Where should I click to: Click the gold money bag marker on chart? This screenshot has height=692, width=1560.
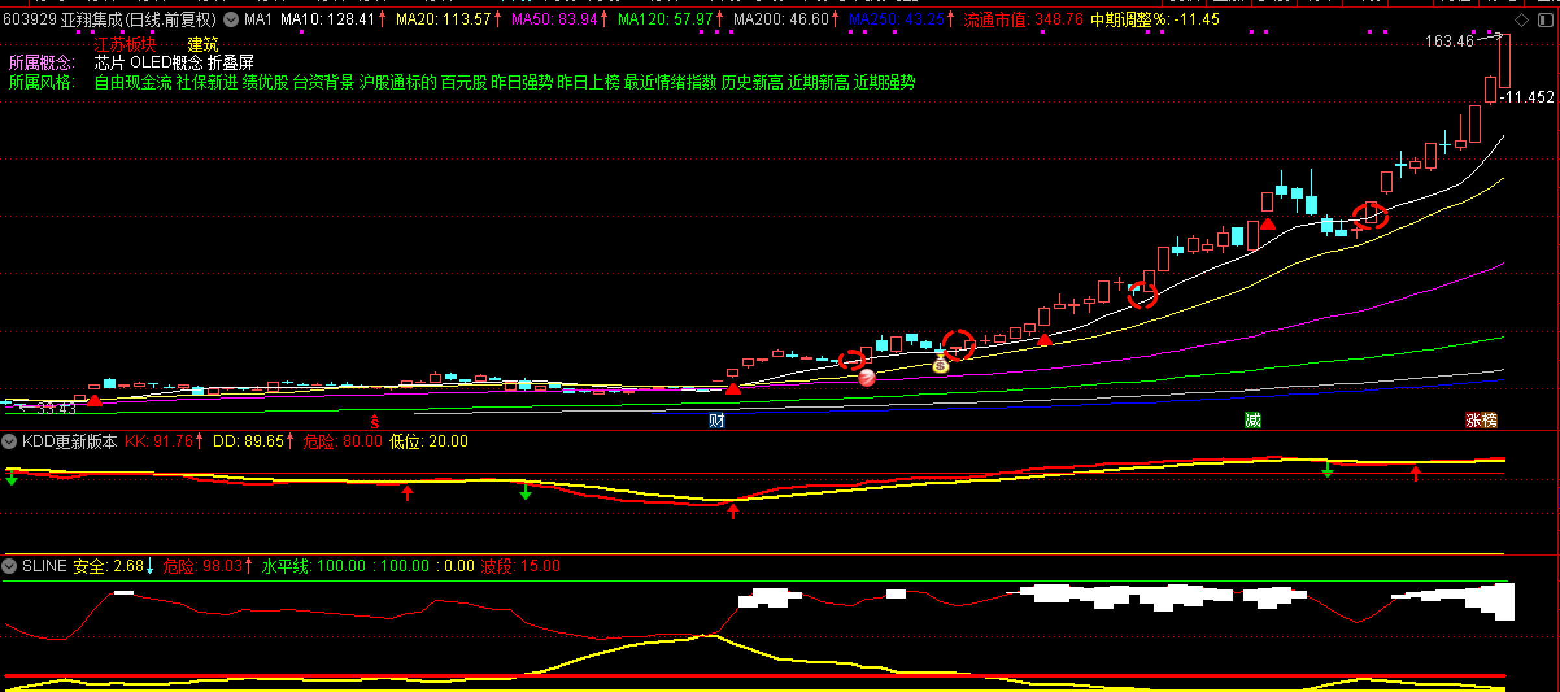coord(940,365)
